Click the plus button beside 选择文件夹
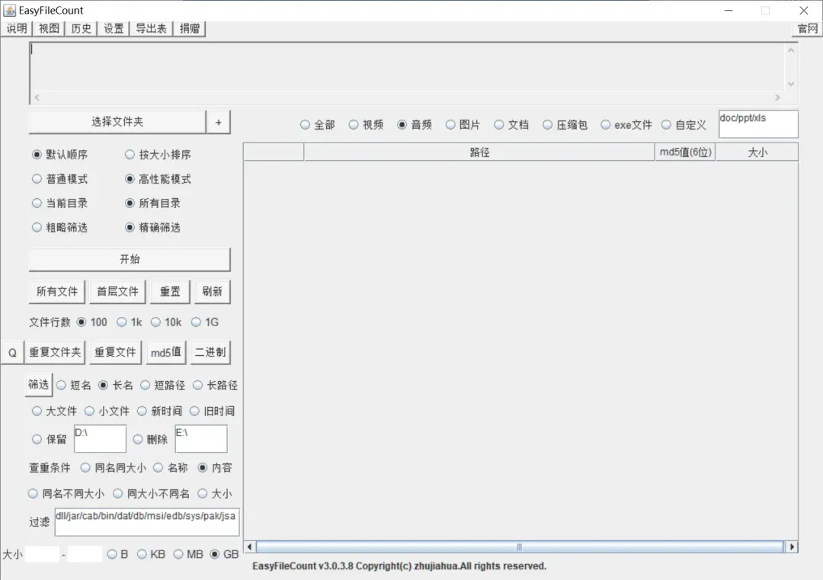 (219, 122)
